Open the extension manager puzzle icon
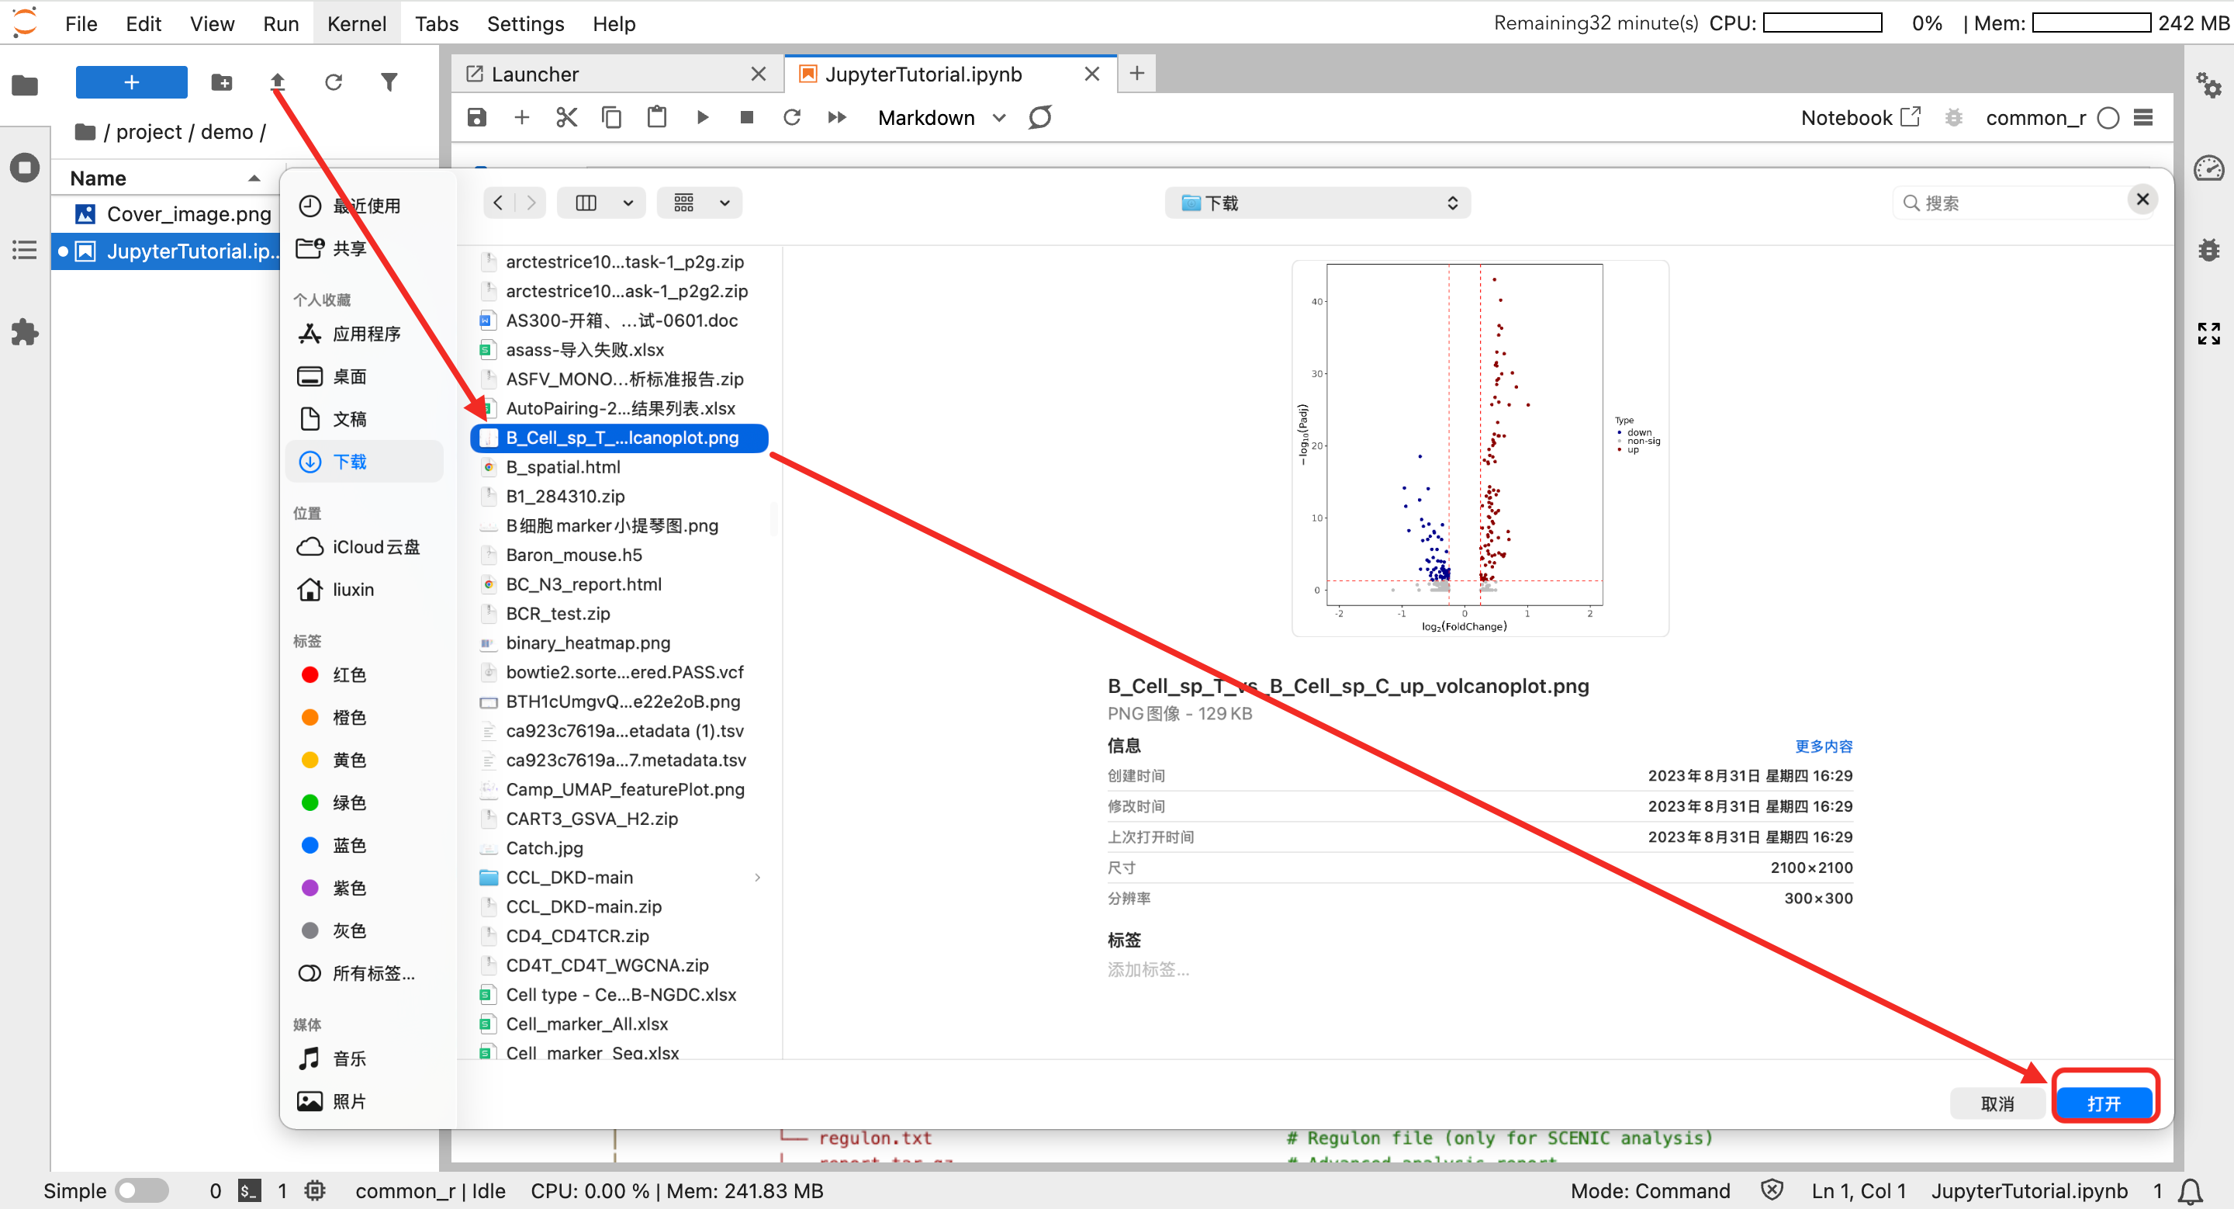Viewport: 2234px width, 1209px height. tap(24, 332)
